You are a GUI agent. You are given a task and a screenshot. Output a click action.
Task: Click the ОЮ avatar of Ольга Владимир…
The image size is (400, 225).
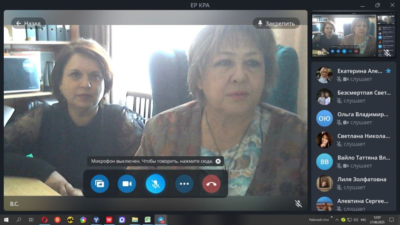click(x=324, y=118)
